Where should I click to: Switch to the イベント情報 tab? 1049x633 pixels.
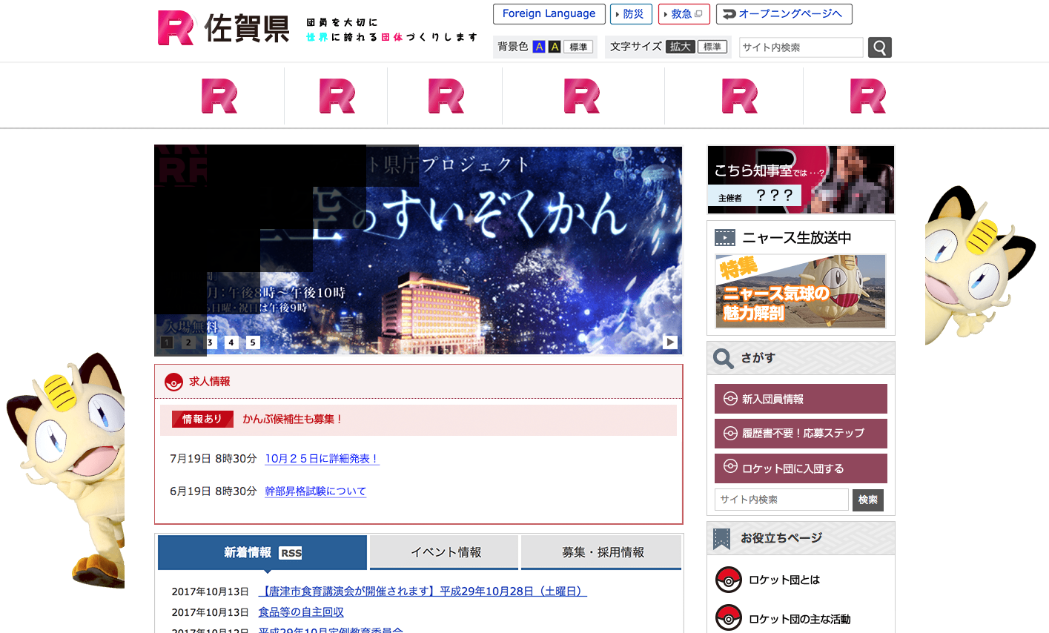(445, 552)
